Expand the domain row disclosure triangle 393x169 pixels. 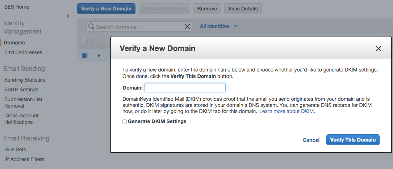tap(99, 56)
